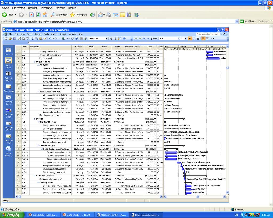Stop page loading in Internet Explorer
Screen dimensions: 273x218
[x=31, y=15]
